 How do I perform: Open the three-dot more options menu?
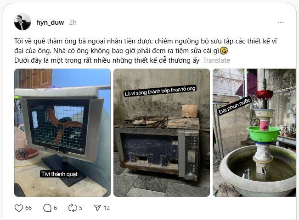[281, 22]
